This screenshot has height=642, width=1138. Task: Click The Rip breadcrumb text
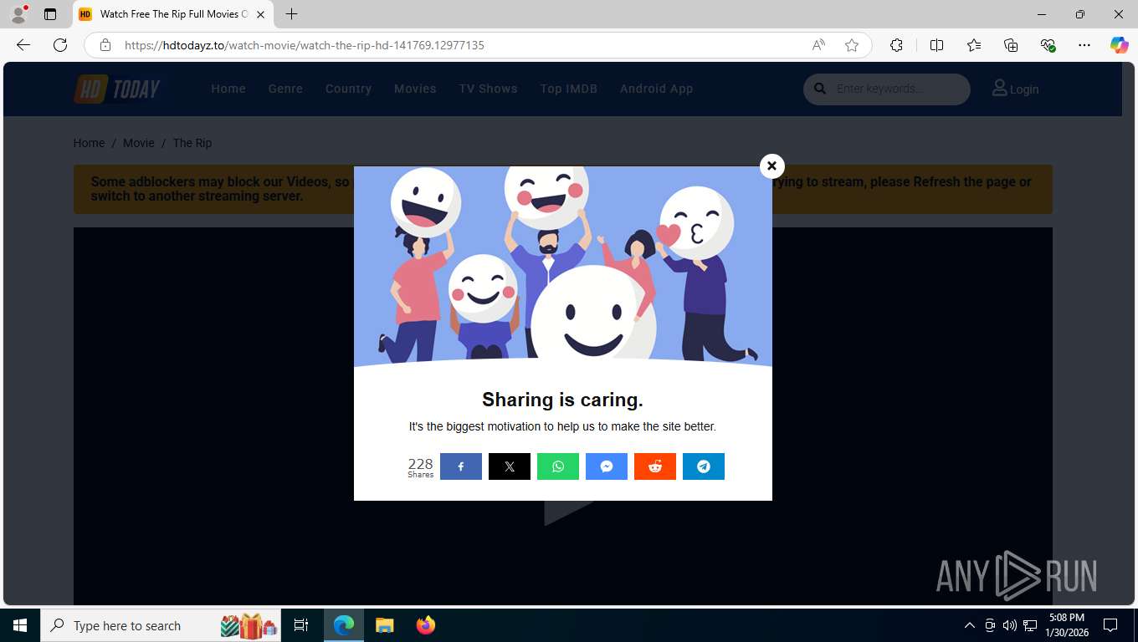click(x=192, y=143)
